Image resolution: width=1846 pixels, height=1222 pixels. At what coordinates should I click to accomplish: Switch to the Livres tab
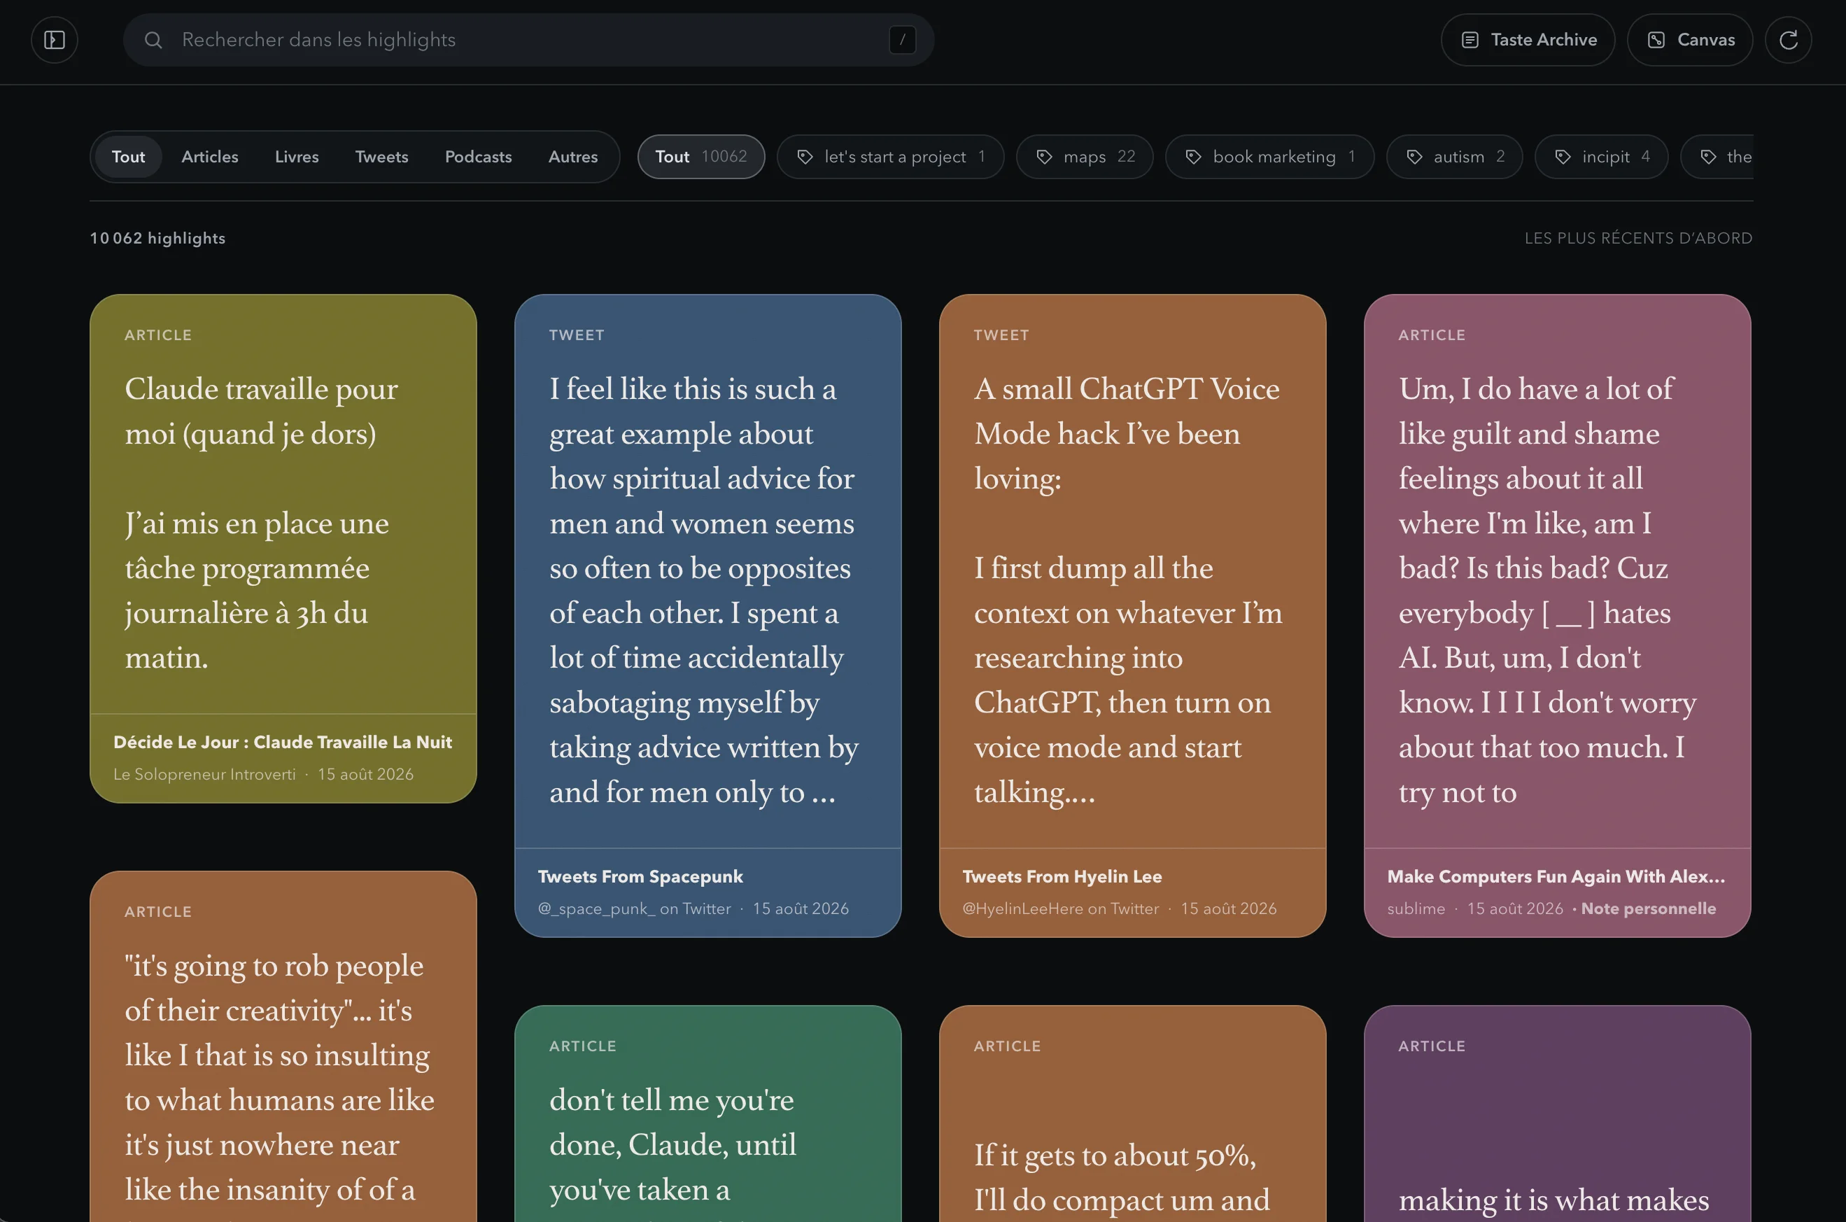297,157
